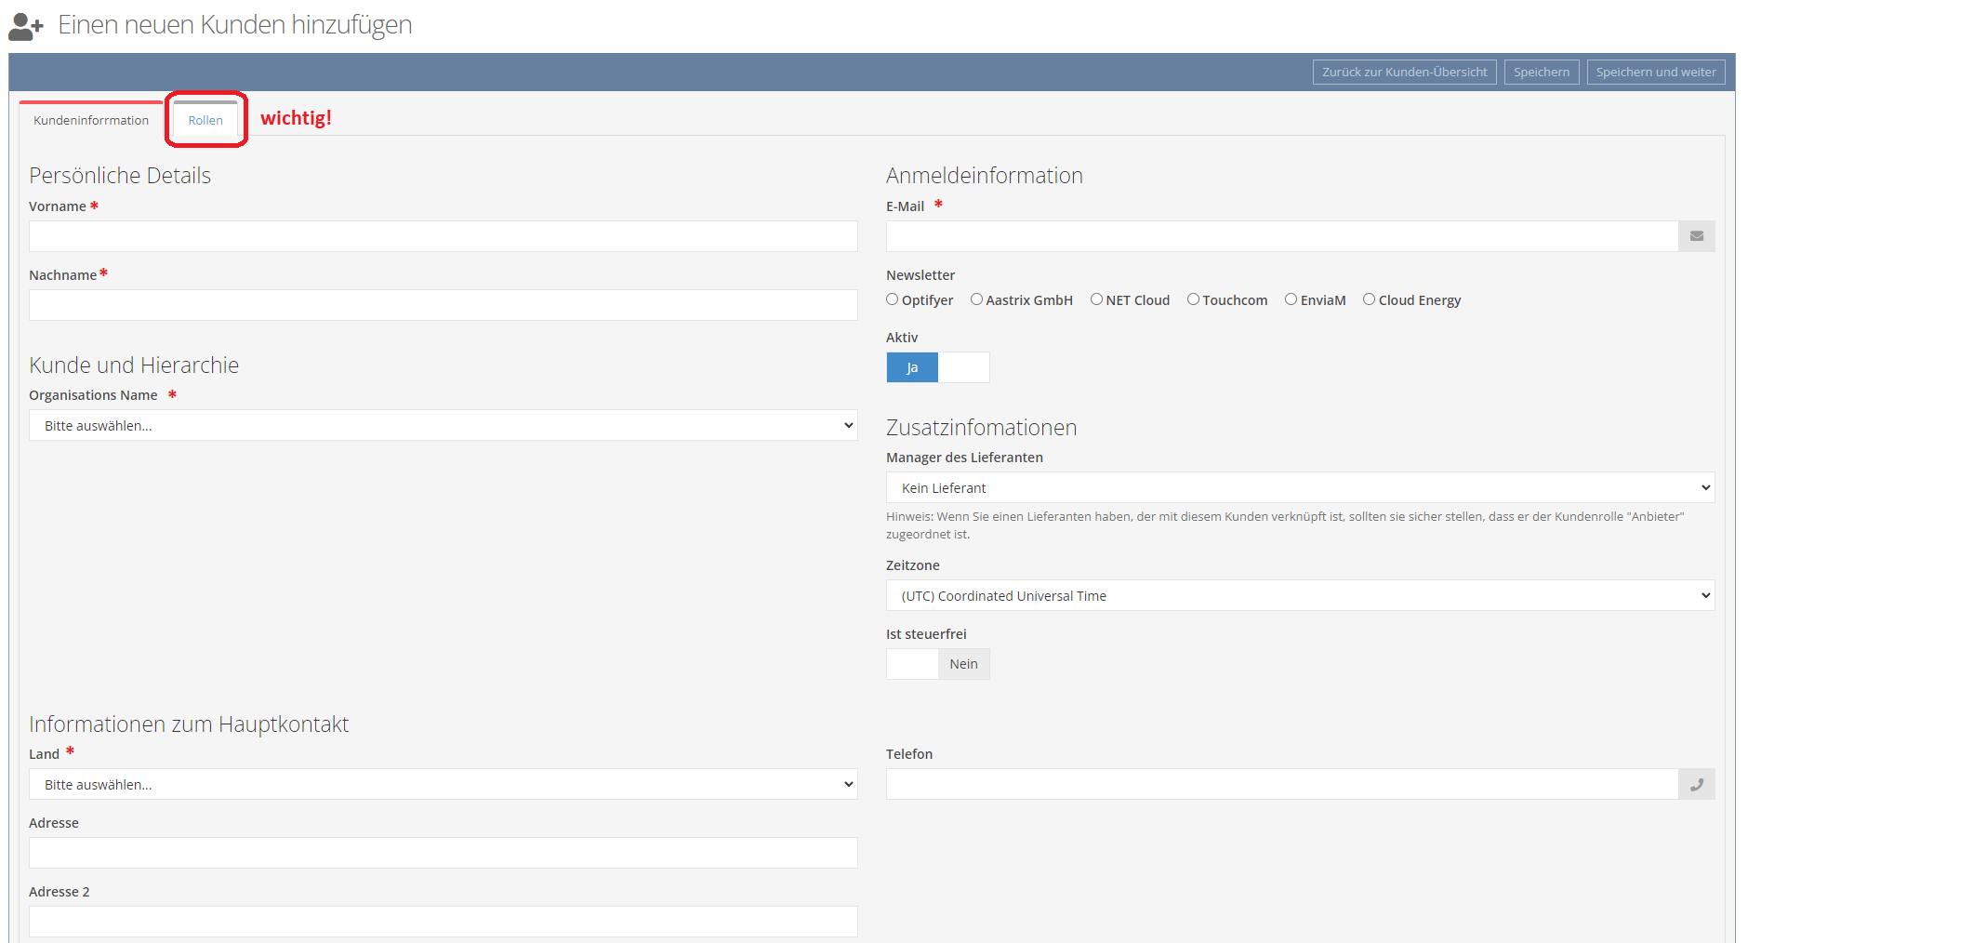The height and width of the screenshot is (943, 1973).
Task: Click into the Vorname input field
Action: [443, 236]
